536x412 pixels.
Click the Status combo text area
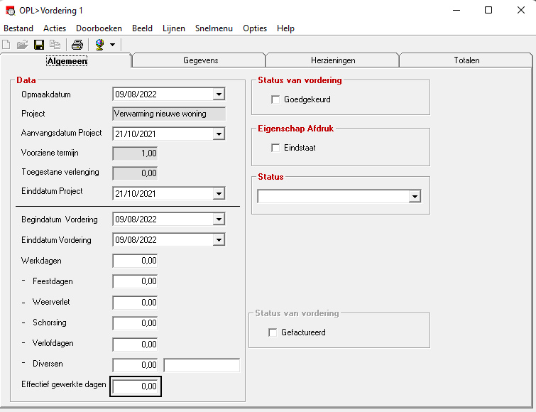click(x=333, y=197)
